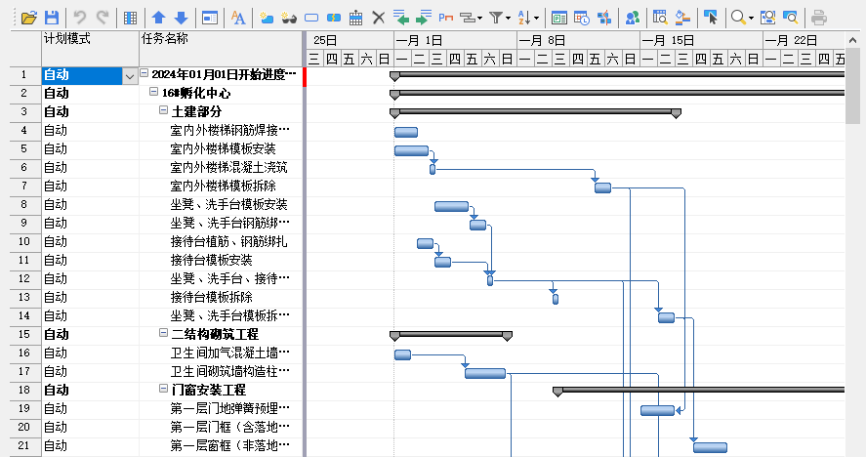Open the 自动 dropdown arrow in row 1
Image resolution: width=866 pixels, height=457 pixels.
(129, 76)
